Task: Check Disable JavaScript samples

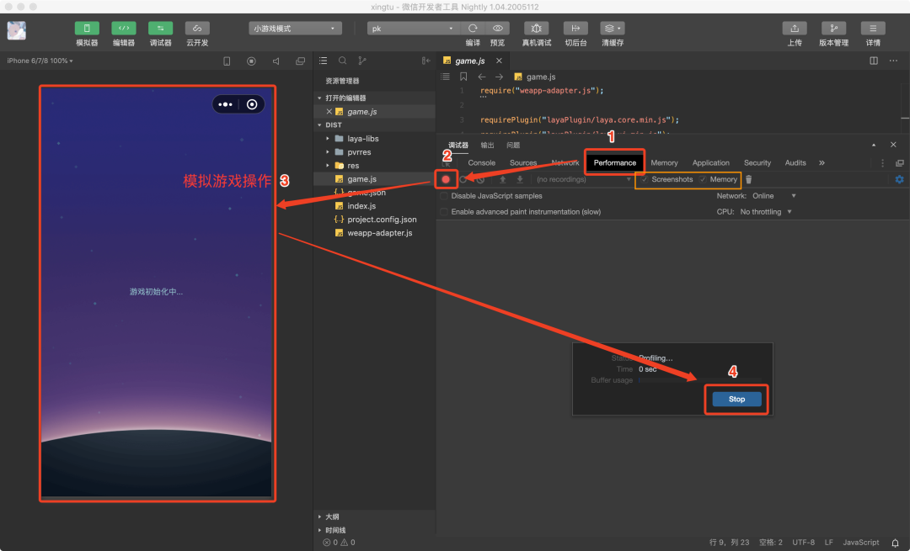Action: click(444, 195)
